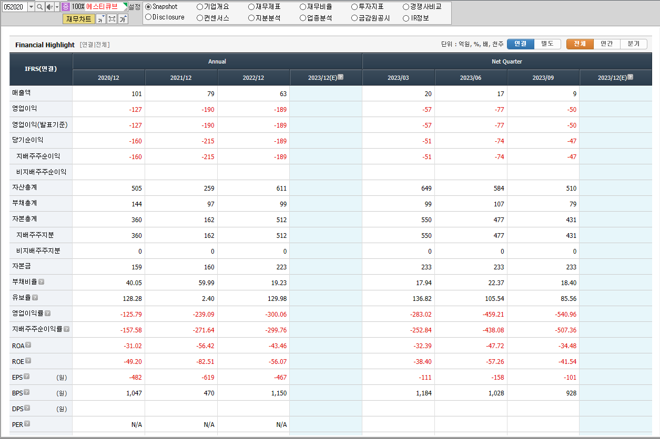Click the stock search magnifier icon
The height and width of the screenshot is (439, 660).
pyautogui.click(x=39, y=7)
